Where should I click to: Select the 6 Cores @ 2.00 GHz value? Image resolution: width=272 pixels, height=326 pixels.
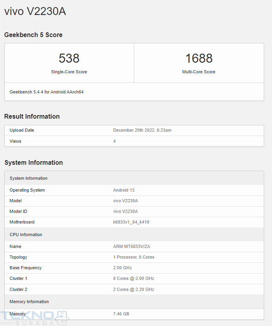(x=134, y=278)
